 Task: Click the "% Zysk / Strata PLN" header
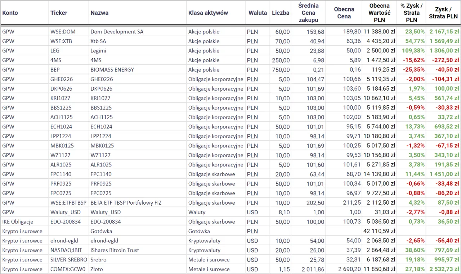point(411,13)
